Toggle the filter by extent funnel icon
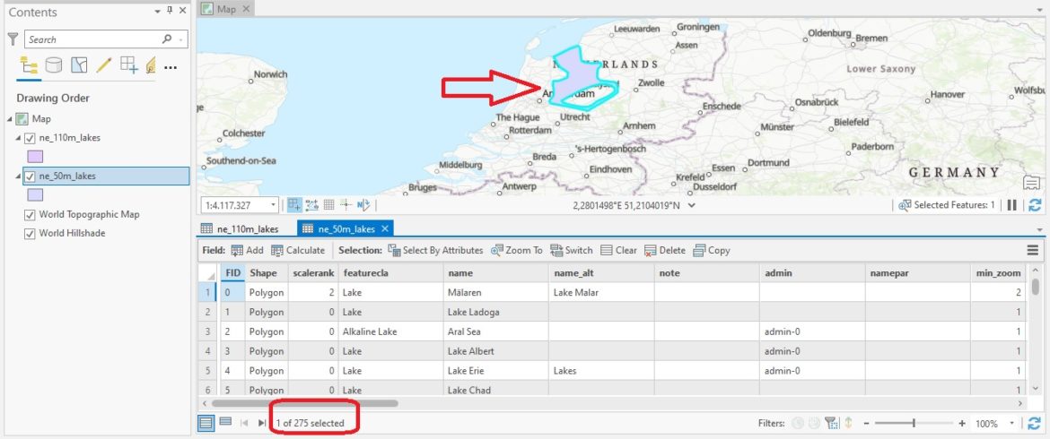 click(x=831, y=423)
